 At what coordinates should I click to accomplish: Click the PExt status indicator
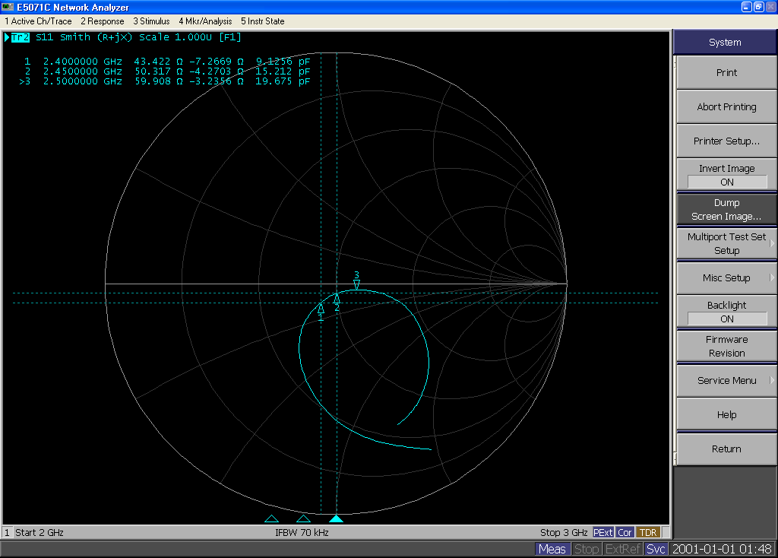pos(602,532)
